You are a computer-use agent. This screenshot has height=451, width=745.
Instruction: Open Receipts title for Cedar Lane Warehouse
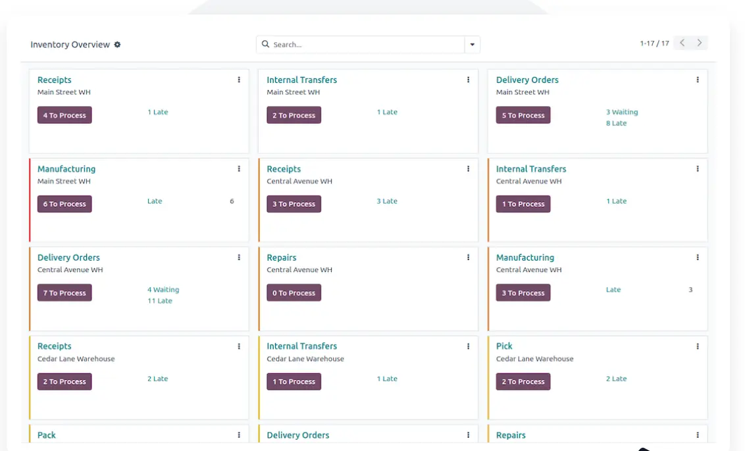54,346
